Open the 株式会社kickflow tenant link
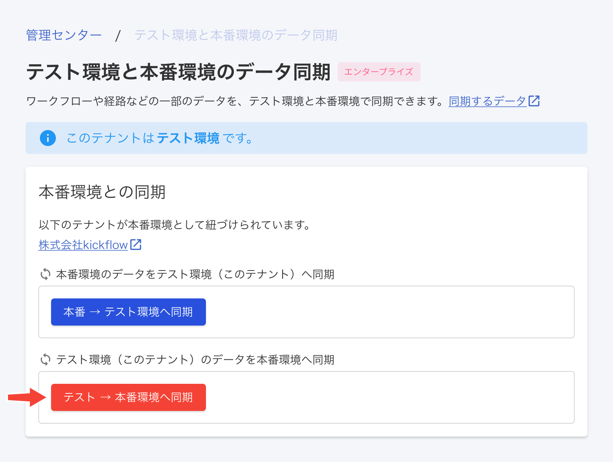Image resolution: width=613 pixels, height=462 pixels. coord(83,245)
